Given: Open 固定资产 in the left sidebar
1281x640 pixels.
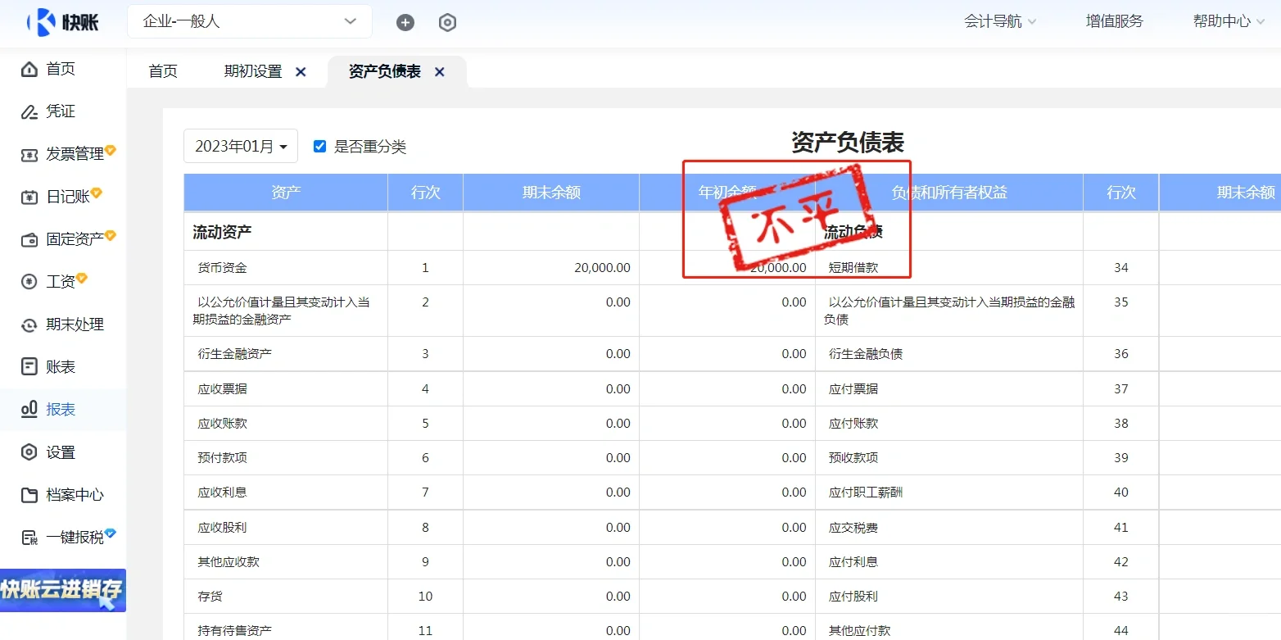Looking at the screenshot, I should point(75,239).
